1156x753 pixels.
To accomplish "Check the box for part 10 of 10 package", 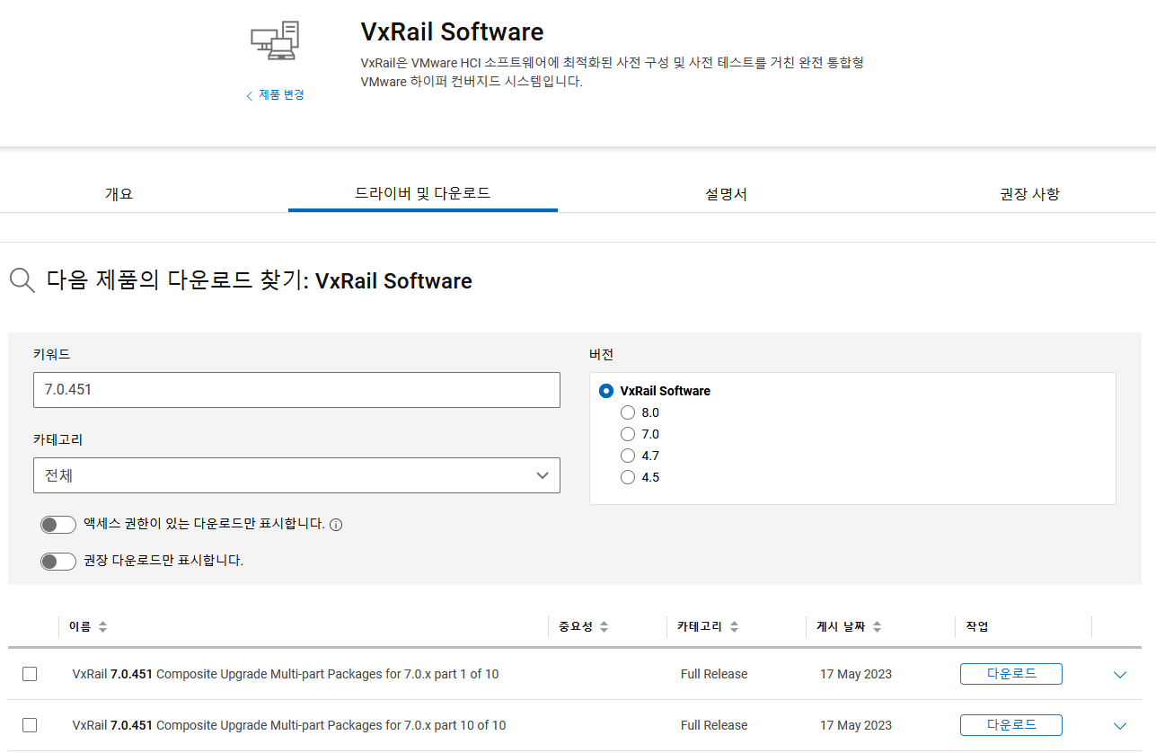I will tap(30, 725).
